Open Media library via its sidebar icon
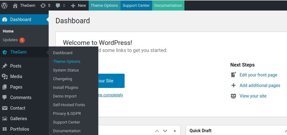 click(x=5, y=76)
